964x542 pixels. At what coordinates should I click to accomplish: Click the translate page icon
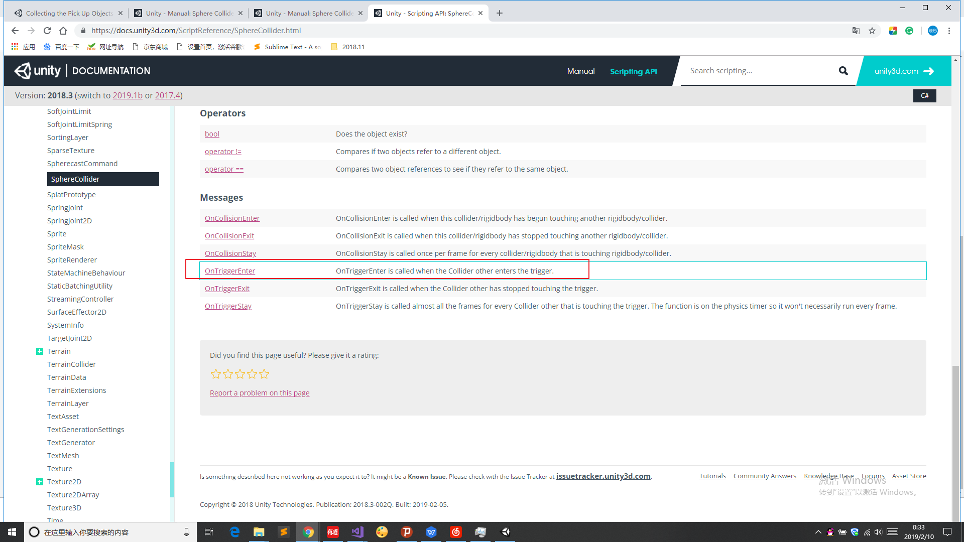tap(856, 31)
